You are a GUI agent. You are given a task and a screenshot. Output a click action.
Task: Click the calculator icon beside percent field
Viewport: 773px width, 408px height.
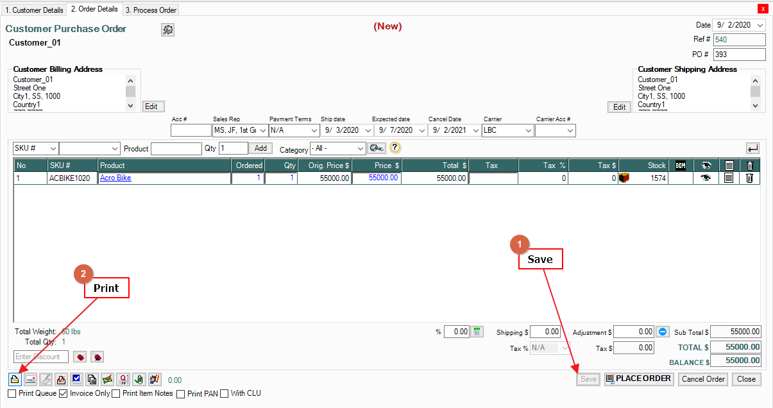coord(477,332)
